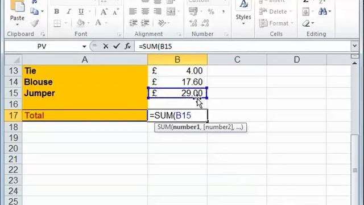Click the Select All corner triangle
364x205 pixels.
[14, 60]
